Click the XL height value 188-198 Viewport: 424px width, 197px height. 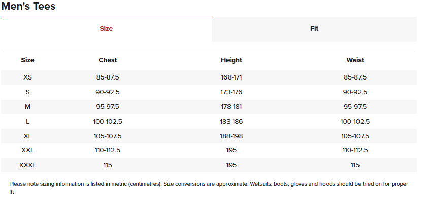[231, 136]
